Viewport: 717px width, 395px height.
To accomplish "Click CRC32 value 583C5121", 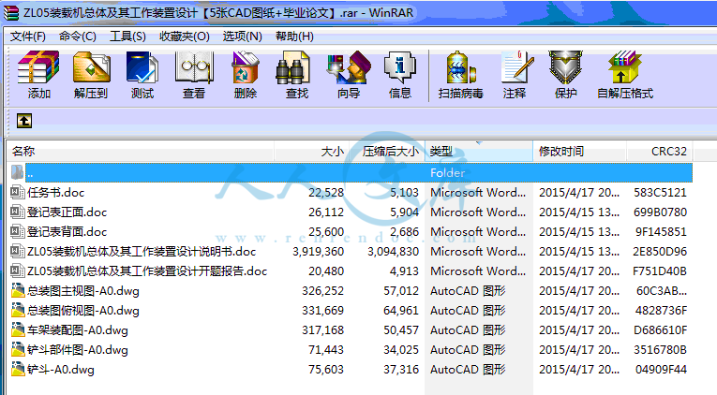I will pos(660,193).
